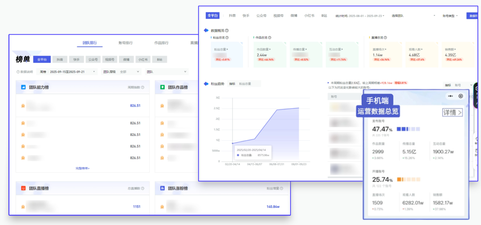Click the 传播总量 card in overview
The width and height of the screenshot is (481, 225).
click(x=306, y=55)
